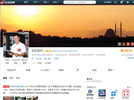Click the blue hashtag 话题 icon
134x100 pixels.
114,93
